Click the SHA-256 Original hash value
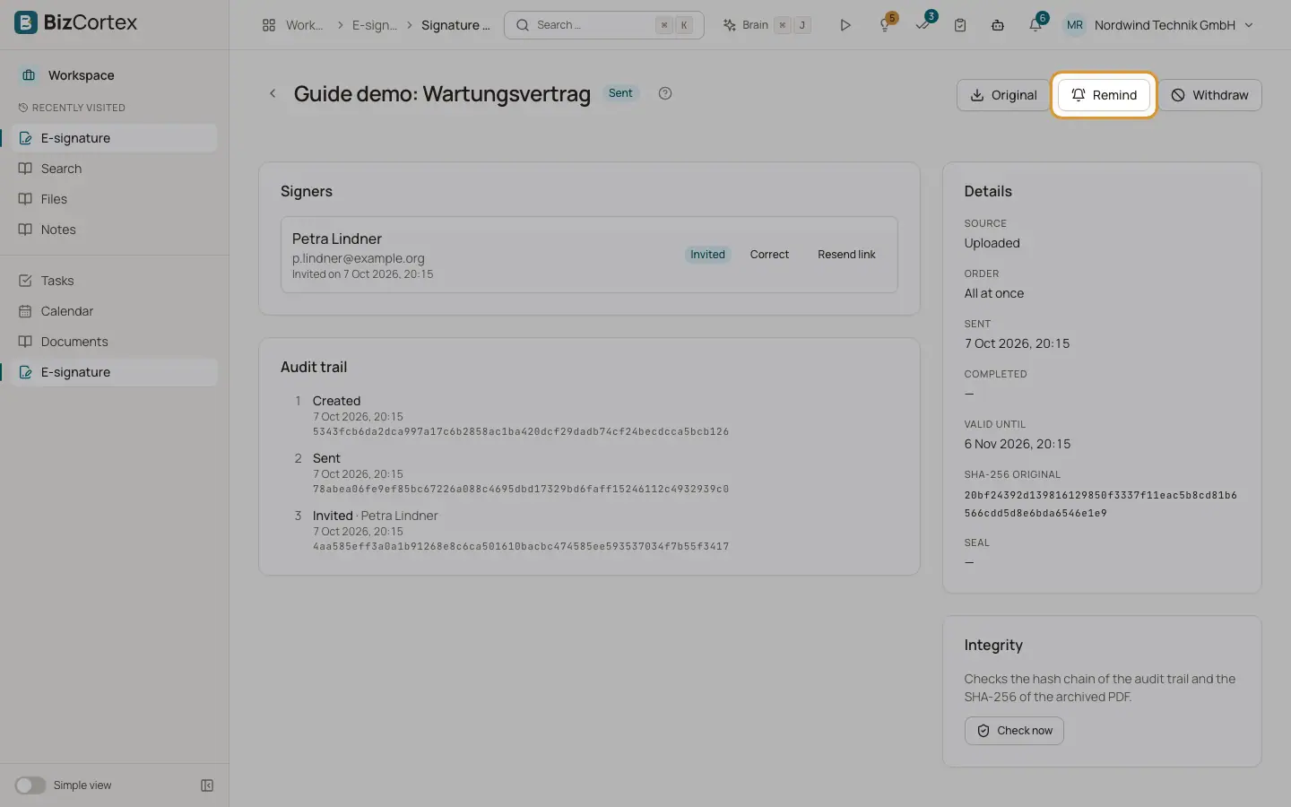 click(x=1100, y=504)
